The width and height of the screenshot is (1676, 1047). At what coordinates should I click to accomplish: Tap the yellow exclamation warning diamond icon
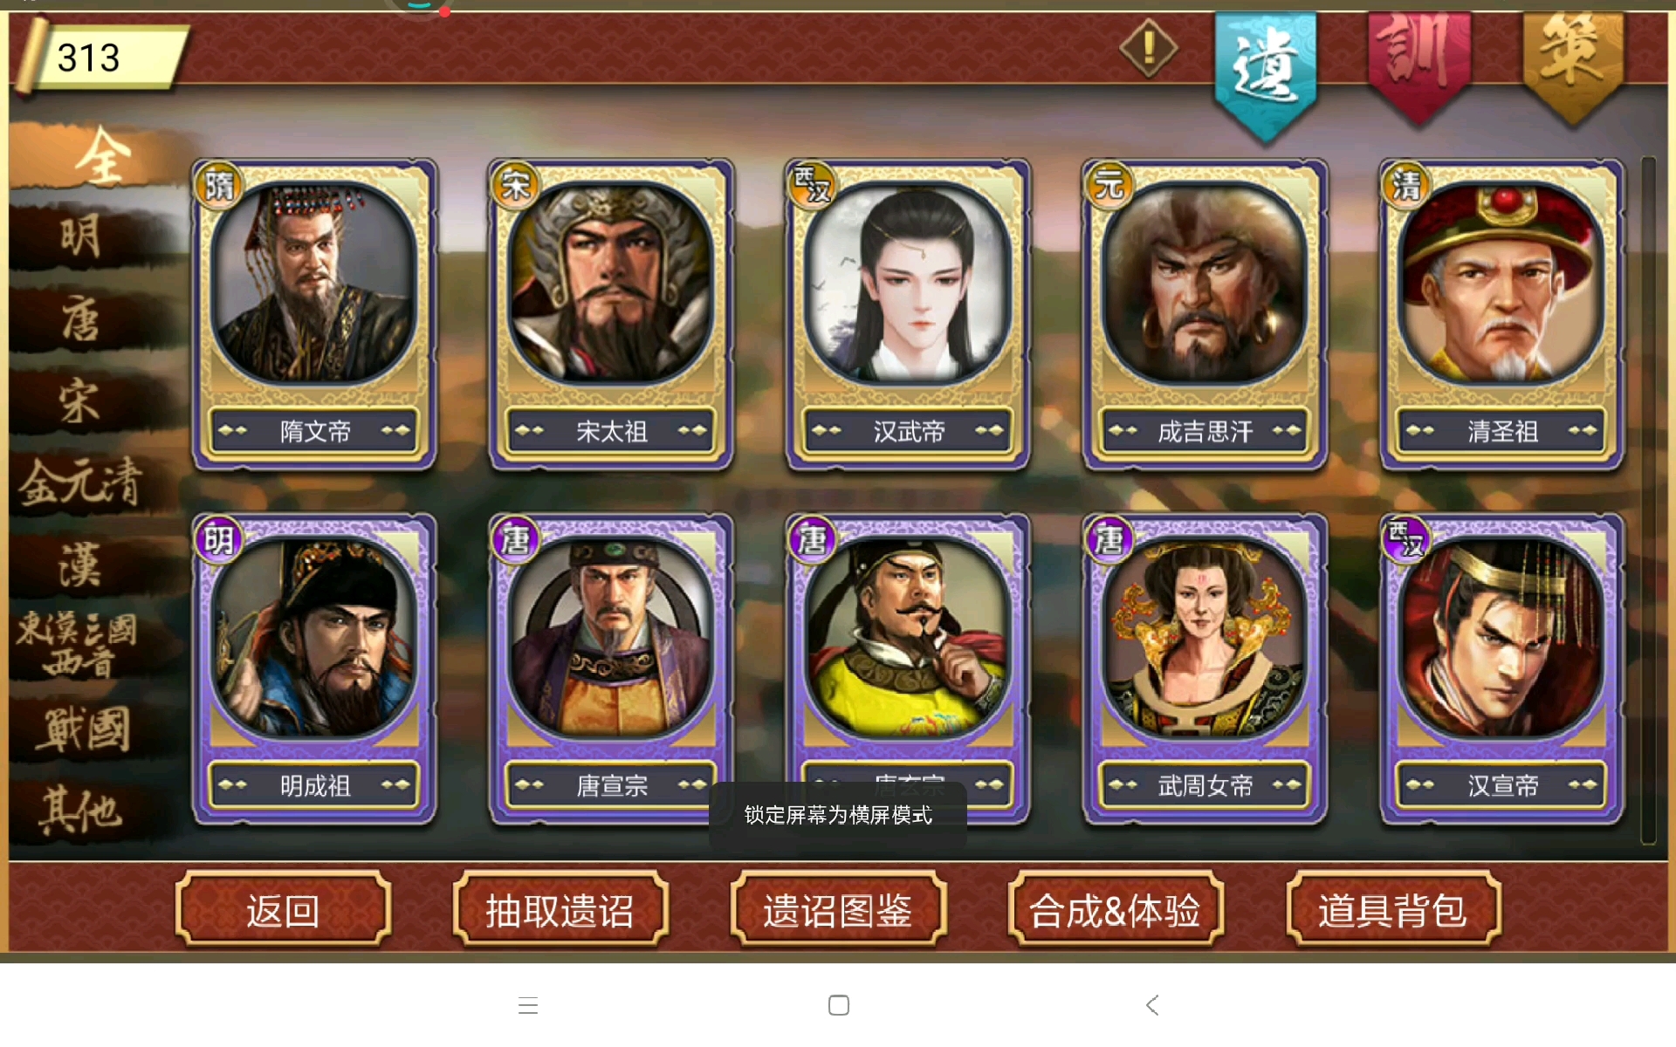[1149, 48]
